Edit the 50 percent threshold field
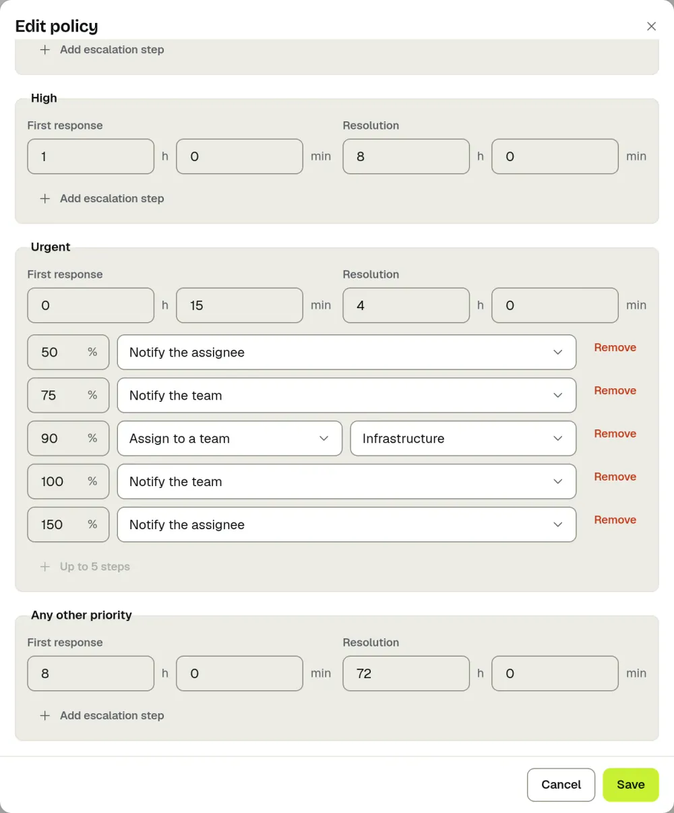The image size is (674, 813). click(68, 352)
